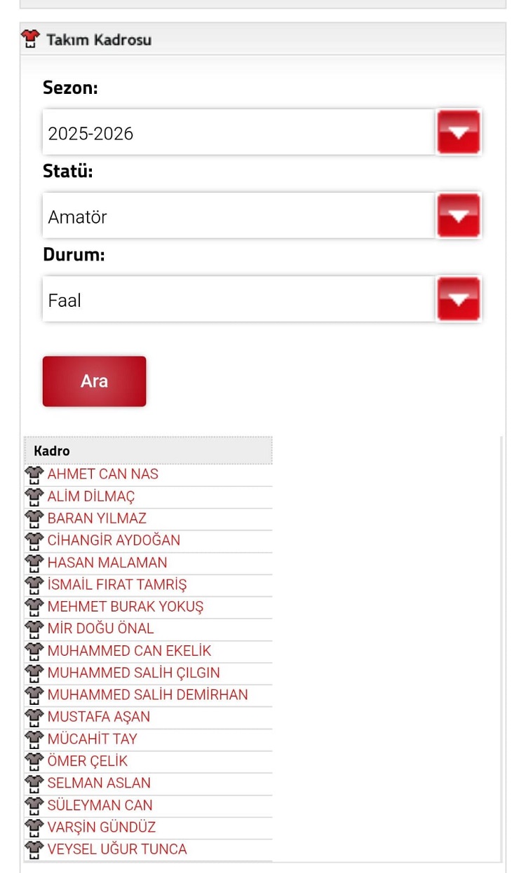Open player link CİHANGİR AYDOĞAN

[114, 541]
